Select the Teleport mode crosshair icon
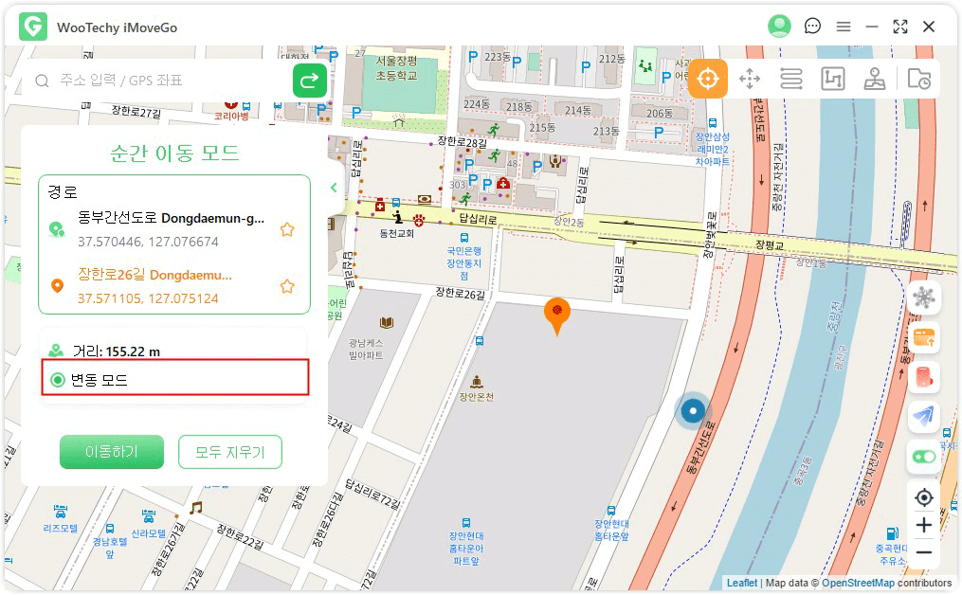 point(707,80)
